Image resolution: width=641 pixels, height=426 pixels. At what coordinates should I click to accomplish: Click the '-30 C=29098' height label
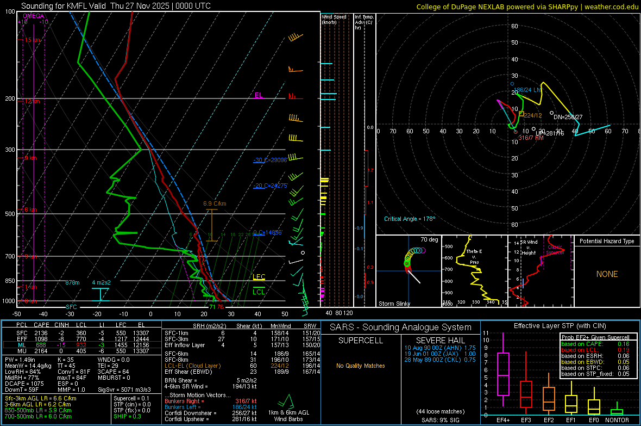click(x=270, y=160)
